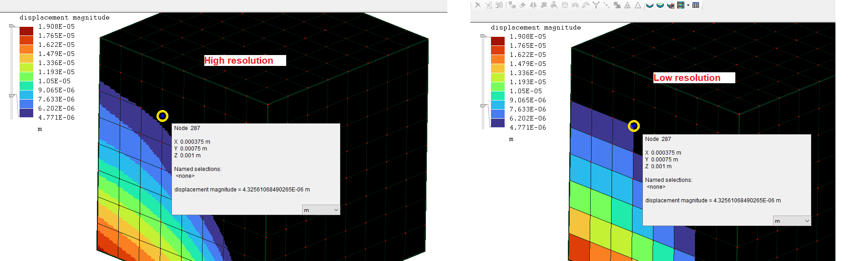Screen dimensions: 850x261
Task: Click the greyed arch toolbar icon
Action: [575, 5]
